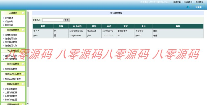Click the 爱好 column header
Image resolution: width=207 pixels, height=105 pixels.
pyautogui.click(x=126, y=26)
